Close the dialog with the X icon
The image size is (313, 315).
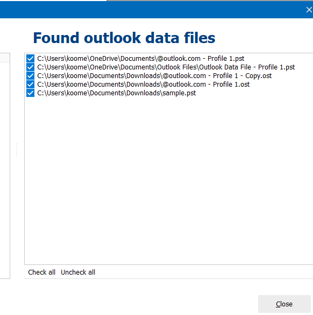pos(309,10)
